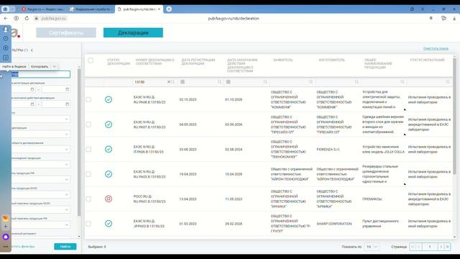Click status icon of ТЕХНОКОМЮГ declaration row
The image size is (460, 259).
point(109,149)
